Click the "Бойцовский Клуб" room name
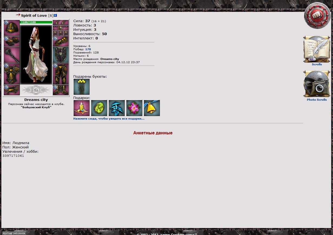The width and height of the screenshot is (333, 235). click(36, 107)
